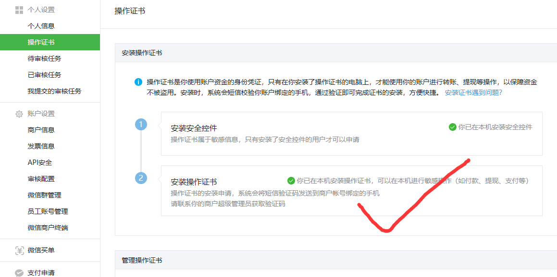Click the 安装证书遇到问题? link
This screenshot has width=557, height=277.
tap(473, 92)
